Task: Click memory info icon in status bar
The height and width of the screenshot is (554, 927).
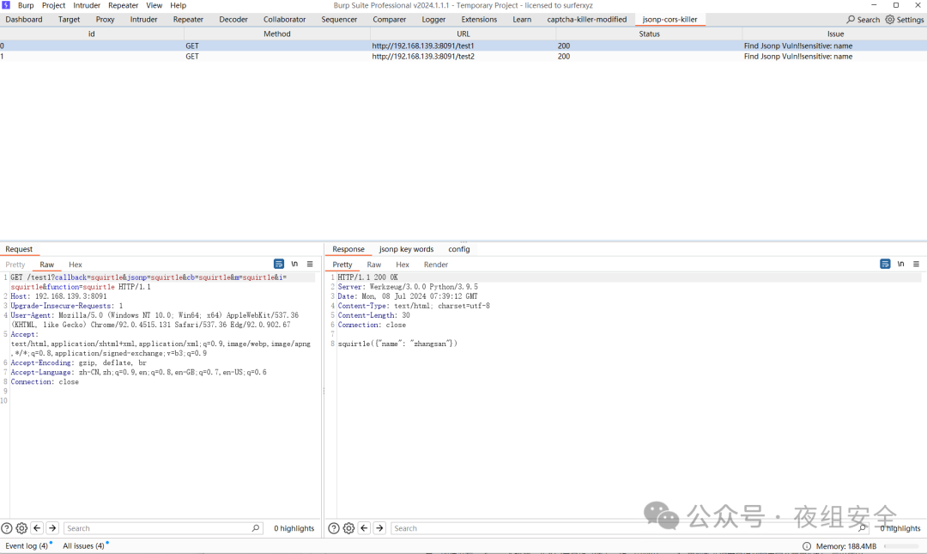Action: [807, 545]
